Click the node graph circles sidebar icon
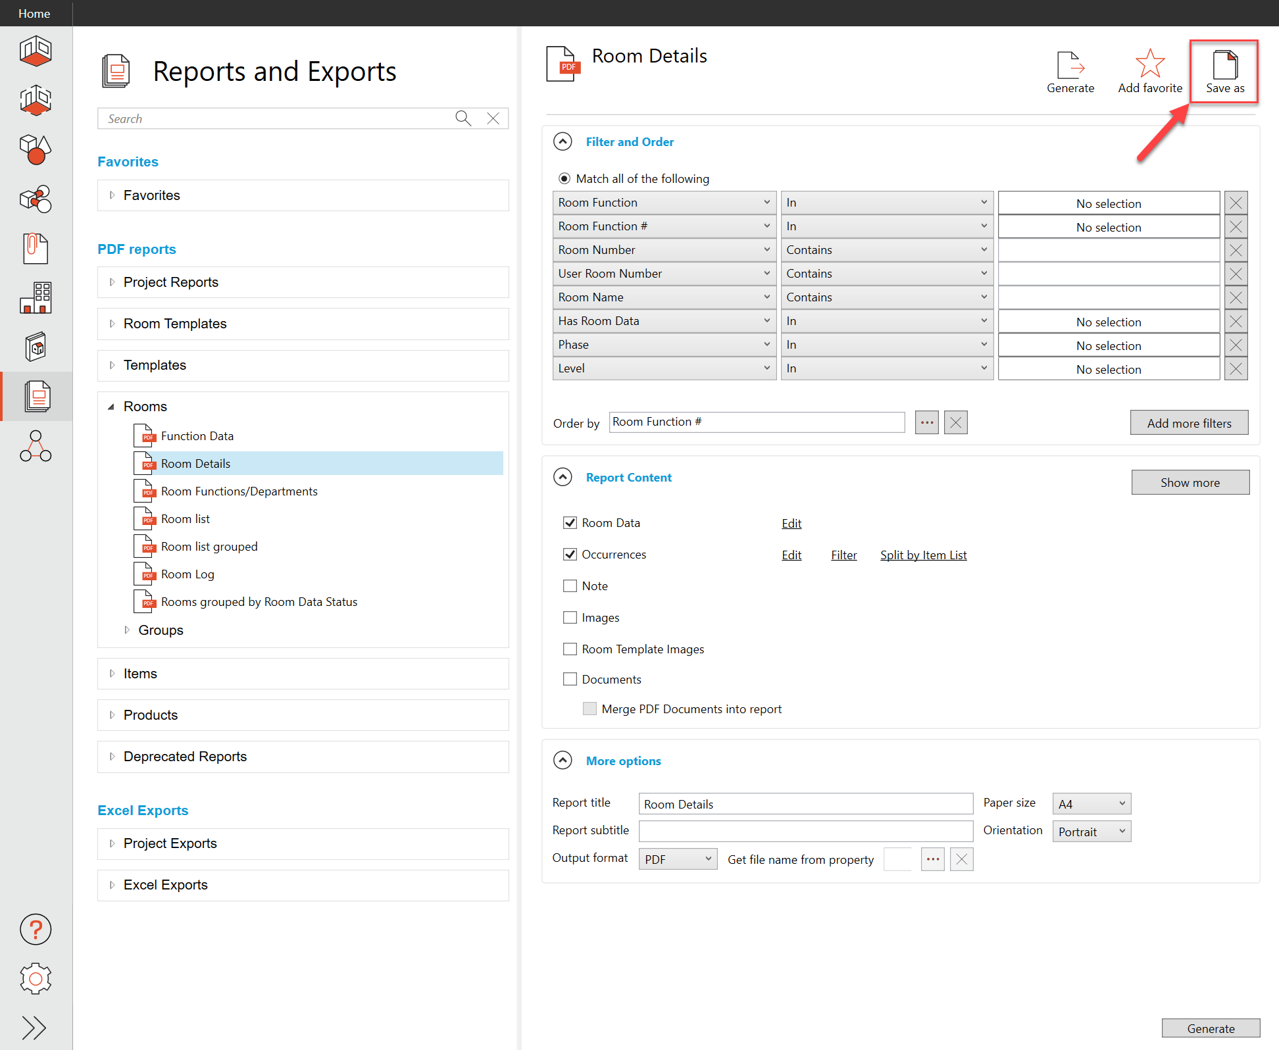 coord(36,446)
